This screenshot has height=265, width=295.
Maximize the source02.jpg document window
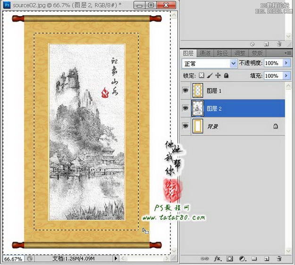coord(151,5)
